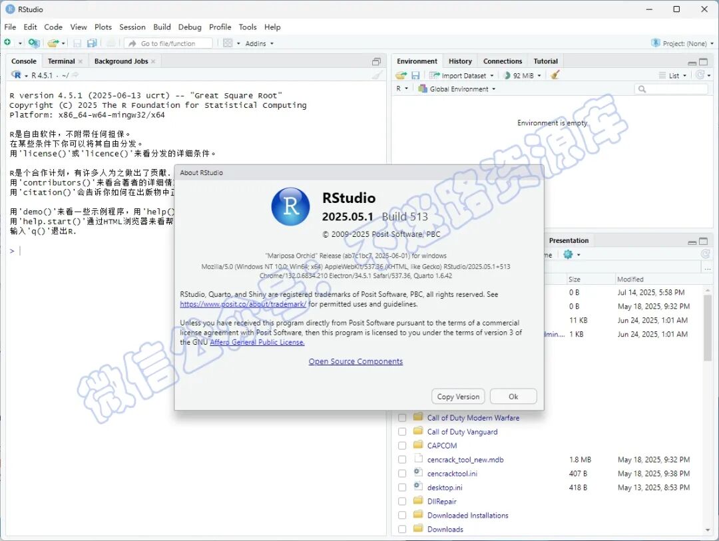Click the memory usage pie icon
Viewport: 719px width, 541px height.
(x=507, y=75)
